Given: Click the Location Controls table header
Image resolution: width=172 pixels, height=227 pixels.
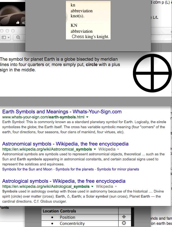Looking at the screenshot, I should point(59,211).
